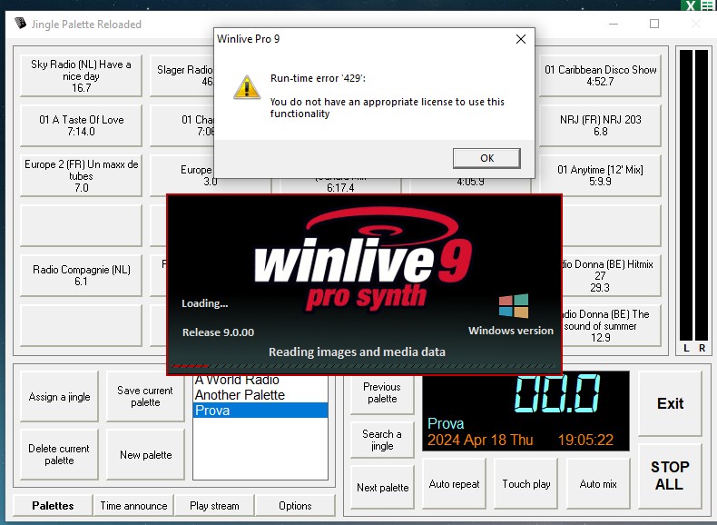Image resolution: width=717 pixels, height=525 pixels.
Task: Click the L level meter bar
Action: tap(686, 195)
